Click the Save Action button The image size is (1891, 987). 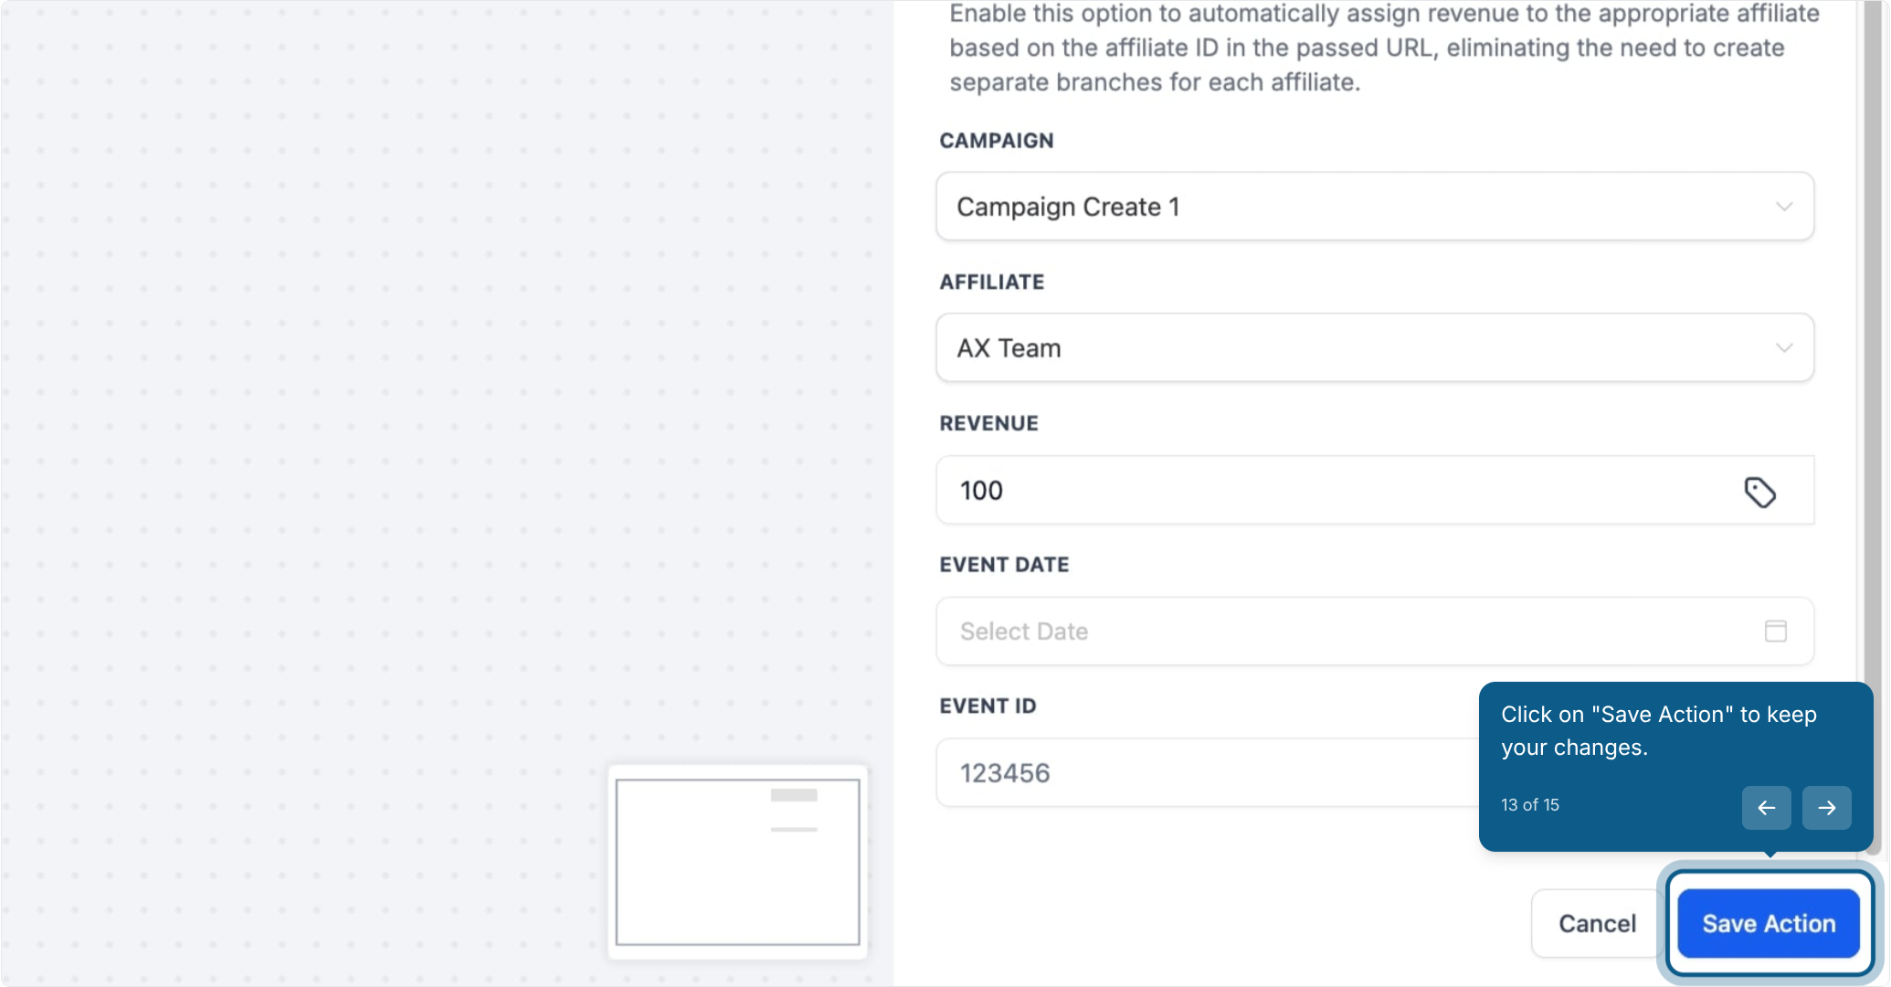pyautogui.click(x=1769, y=924)
